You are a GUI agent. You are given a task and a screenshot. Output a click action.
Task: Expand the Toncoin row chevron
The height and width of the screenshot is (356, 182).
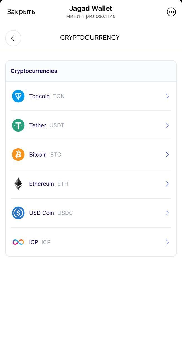click(167, 96)
